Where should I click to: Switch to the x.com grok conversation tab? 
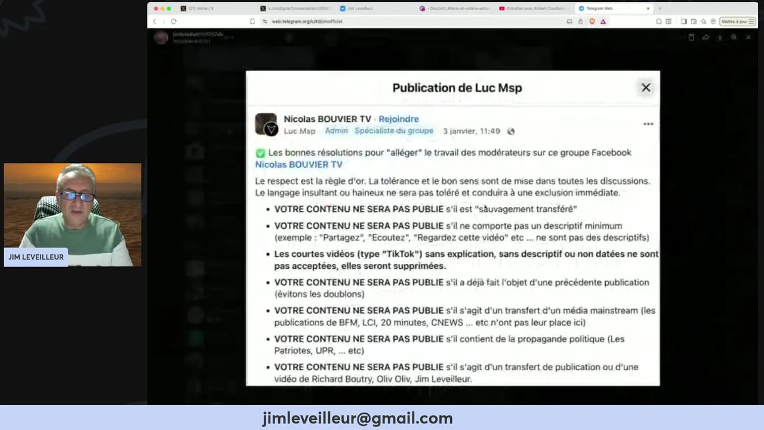[295, 8]
